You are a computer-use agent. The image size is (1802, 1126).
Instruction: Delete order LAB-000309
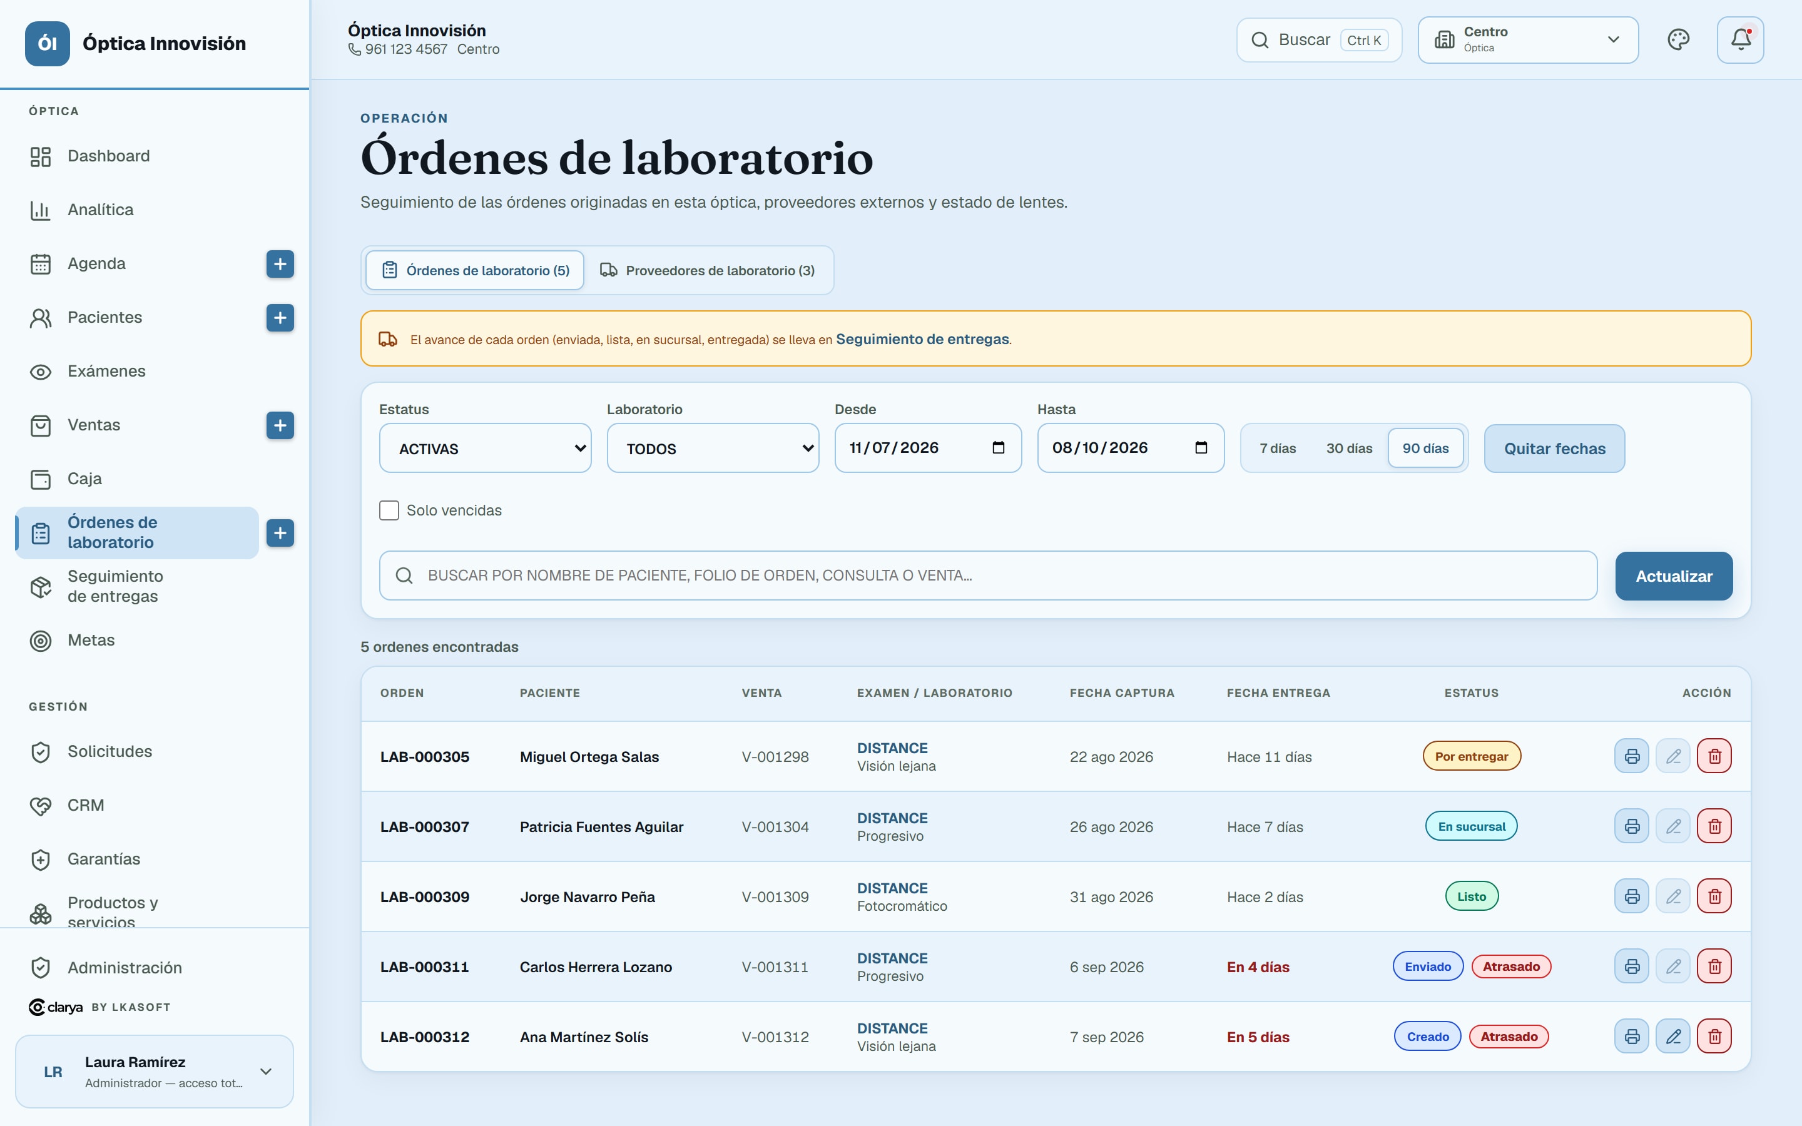pos(1714,896)
